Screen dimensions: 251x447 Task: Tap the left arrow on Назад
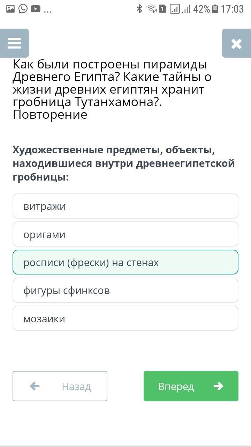coord(35,386)
